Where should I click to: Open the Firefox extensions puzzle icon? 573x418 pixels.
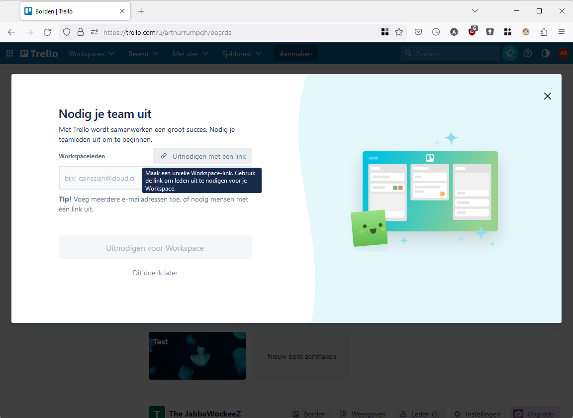pos(544,32)
